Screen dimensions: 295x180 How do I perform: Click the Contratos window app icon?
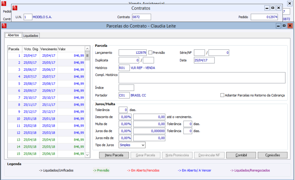(15, 8)
